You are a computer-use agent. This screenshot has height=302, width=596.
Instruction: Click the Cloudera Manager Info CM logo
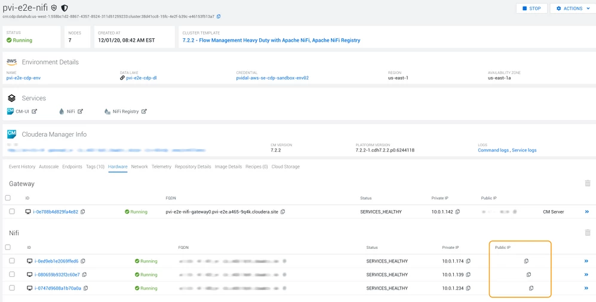coord(12,134)
